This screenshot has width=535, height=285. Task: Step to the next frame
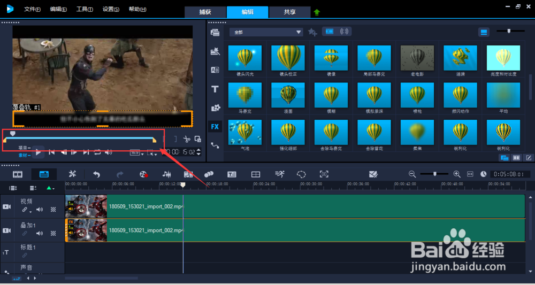(74, 152)
